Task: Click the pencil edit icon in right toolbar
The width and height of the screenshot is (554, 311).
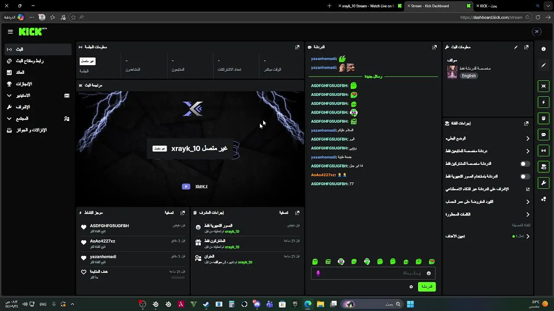Action: pos(544,65)
